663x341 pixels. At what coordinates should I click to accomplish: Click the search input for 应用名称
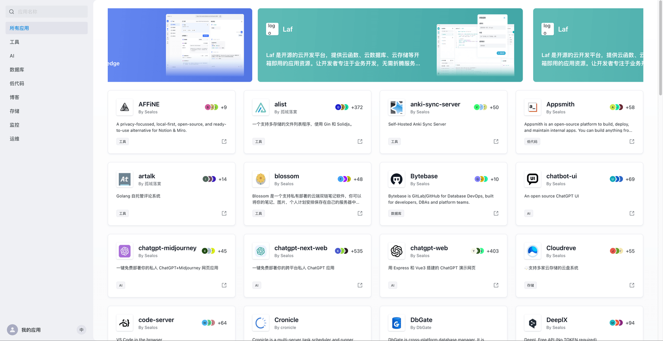click(x=46, y=11)
